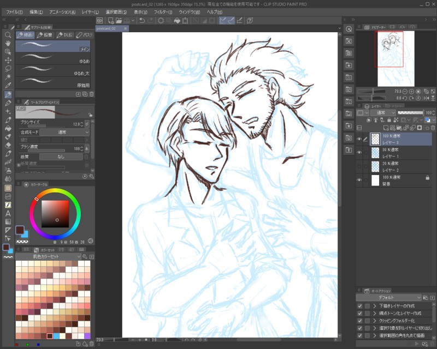437x349 pixels.
Task: Click the navigator zoom in icon
Action: [411, 91]
